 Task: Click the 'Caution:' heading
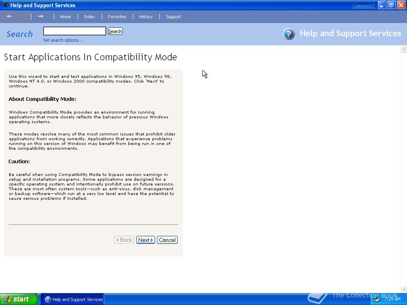[19, 161]
